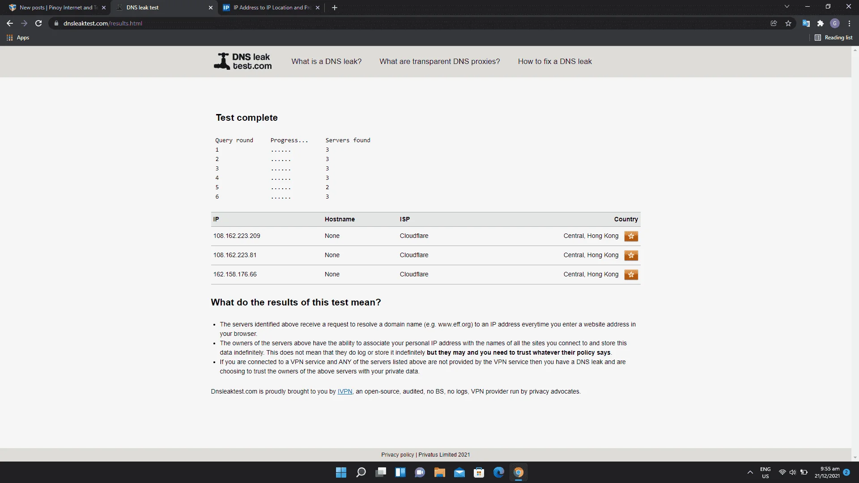This screenshot has height=483, width=859.
Task: Open the Extensions puzzle menu
Action: [x=821, y=23]
